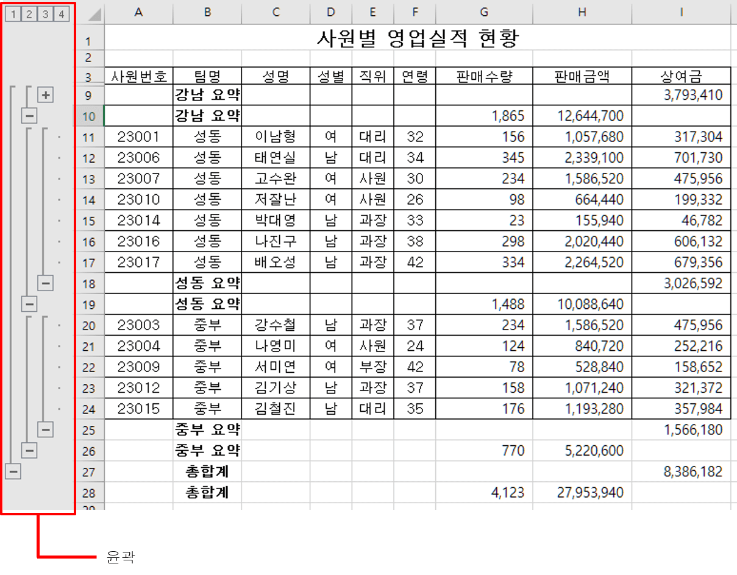Select the 상여금 header cell

pyautogui.click(x=681, y=76)
